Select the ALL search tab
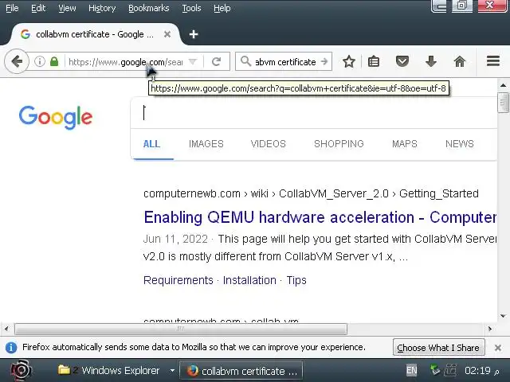Viewport: 510px width, 382px height. 151,144
